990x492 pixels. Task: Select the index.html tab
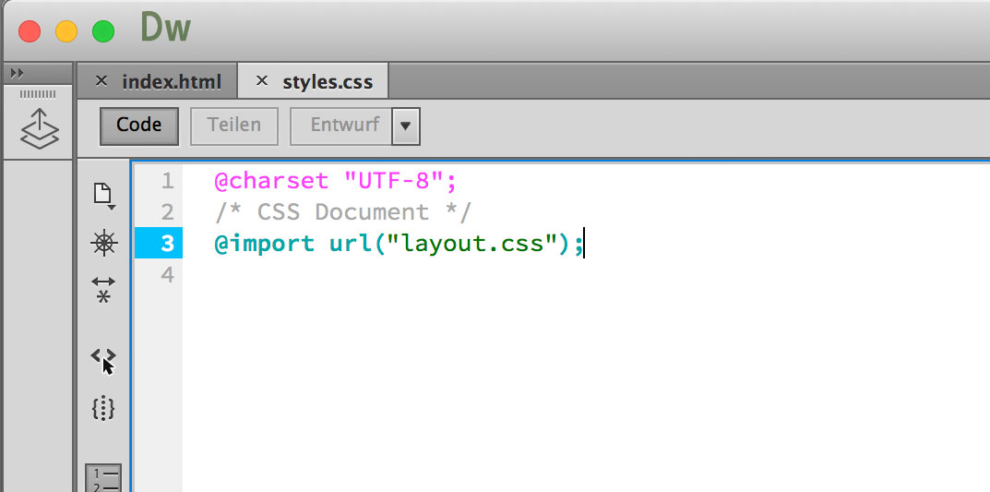(x=172, y=81)
